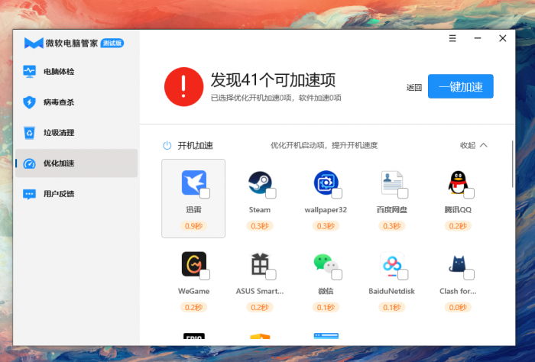Click the 腾讯QQ penguin icon
This screenshot has width=535, height=362.
(x=458, y=183)
